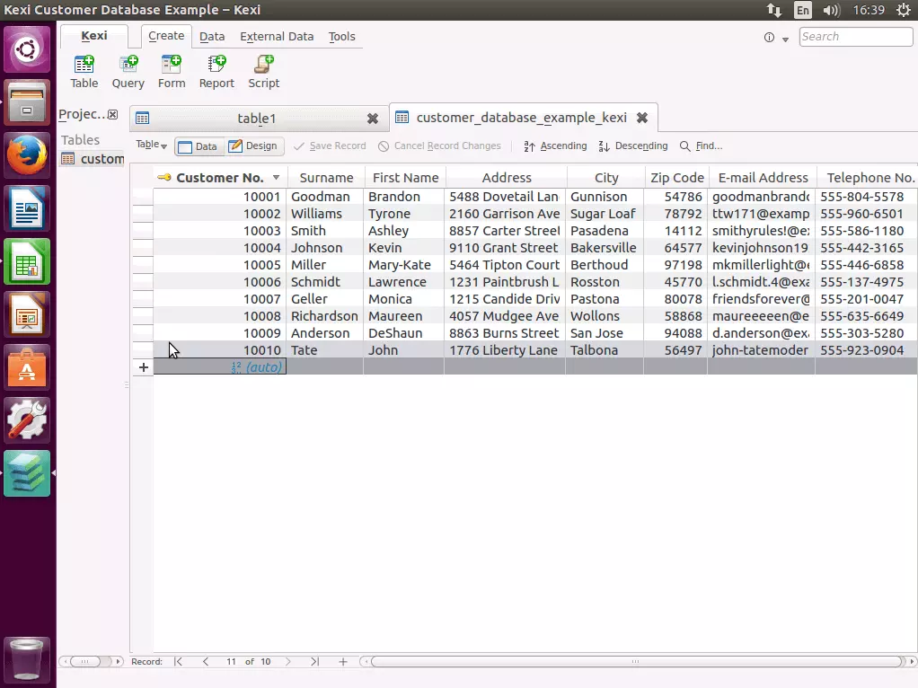Open LibreOffice Writer from the launcher

click(27, 208)
